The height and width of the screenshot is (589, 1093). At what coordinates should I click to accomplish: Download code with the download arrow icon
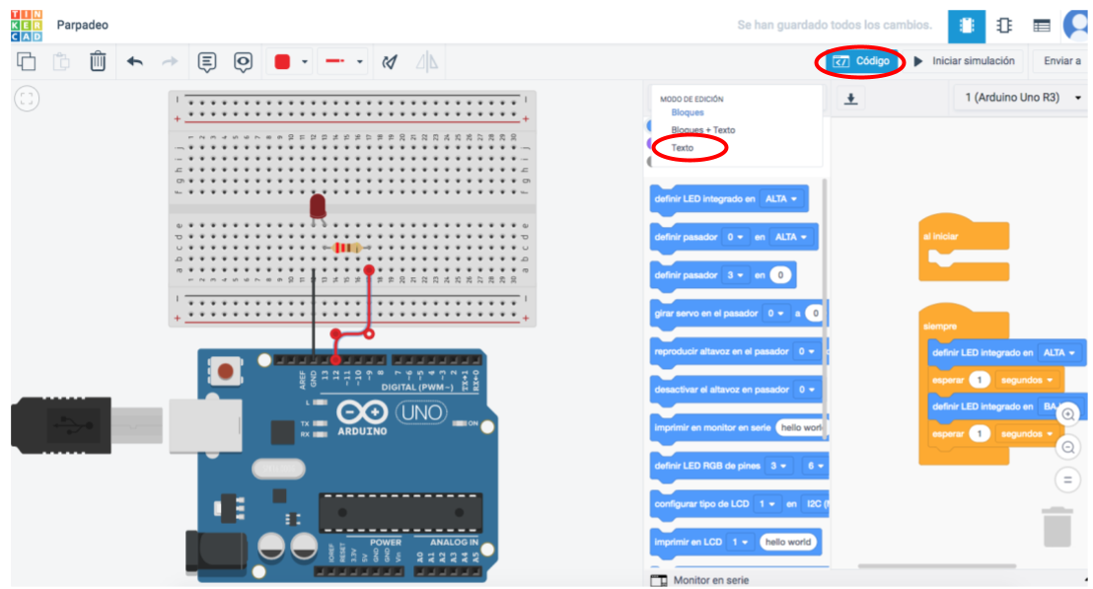tap(851, 99)
